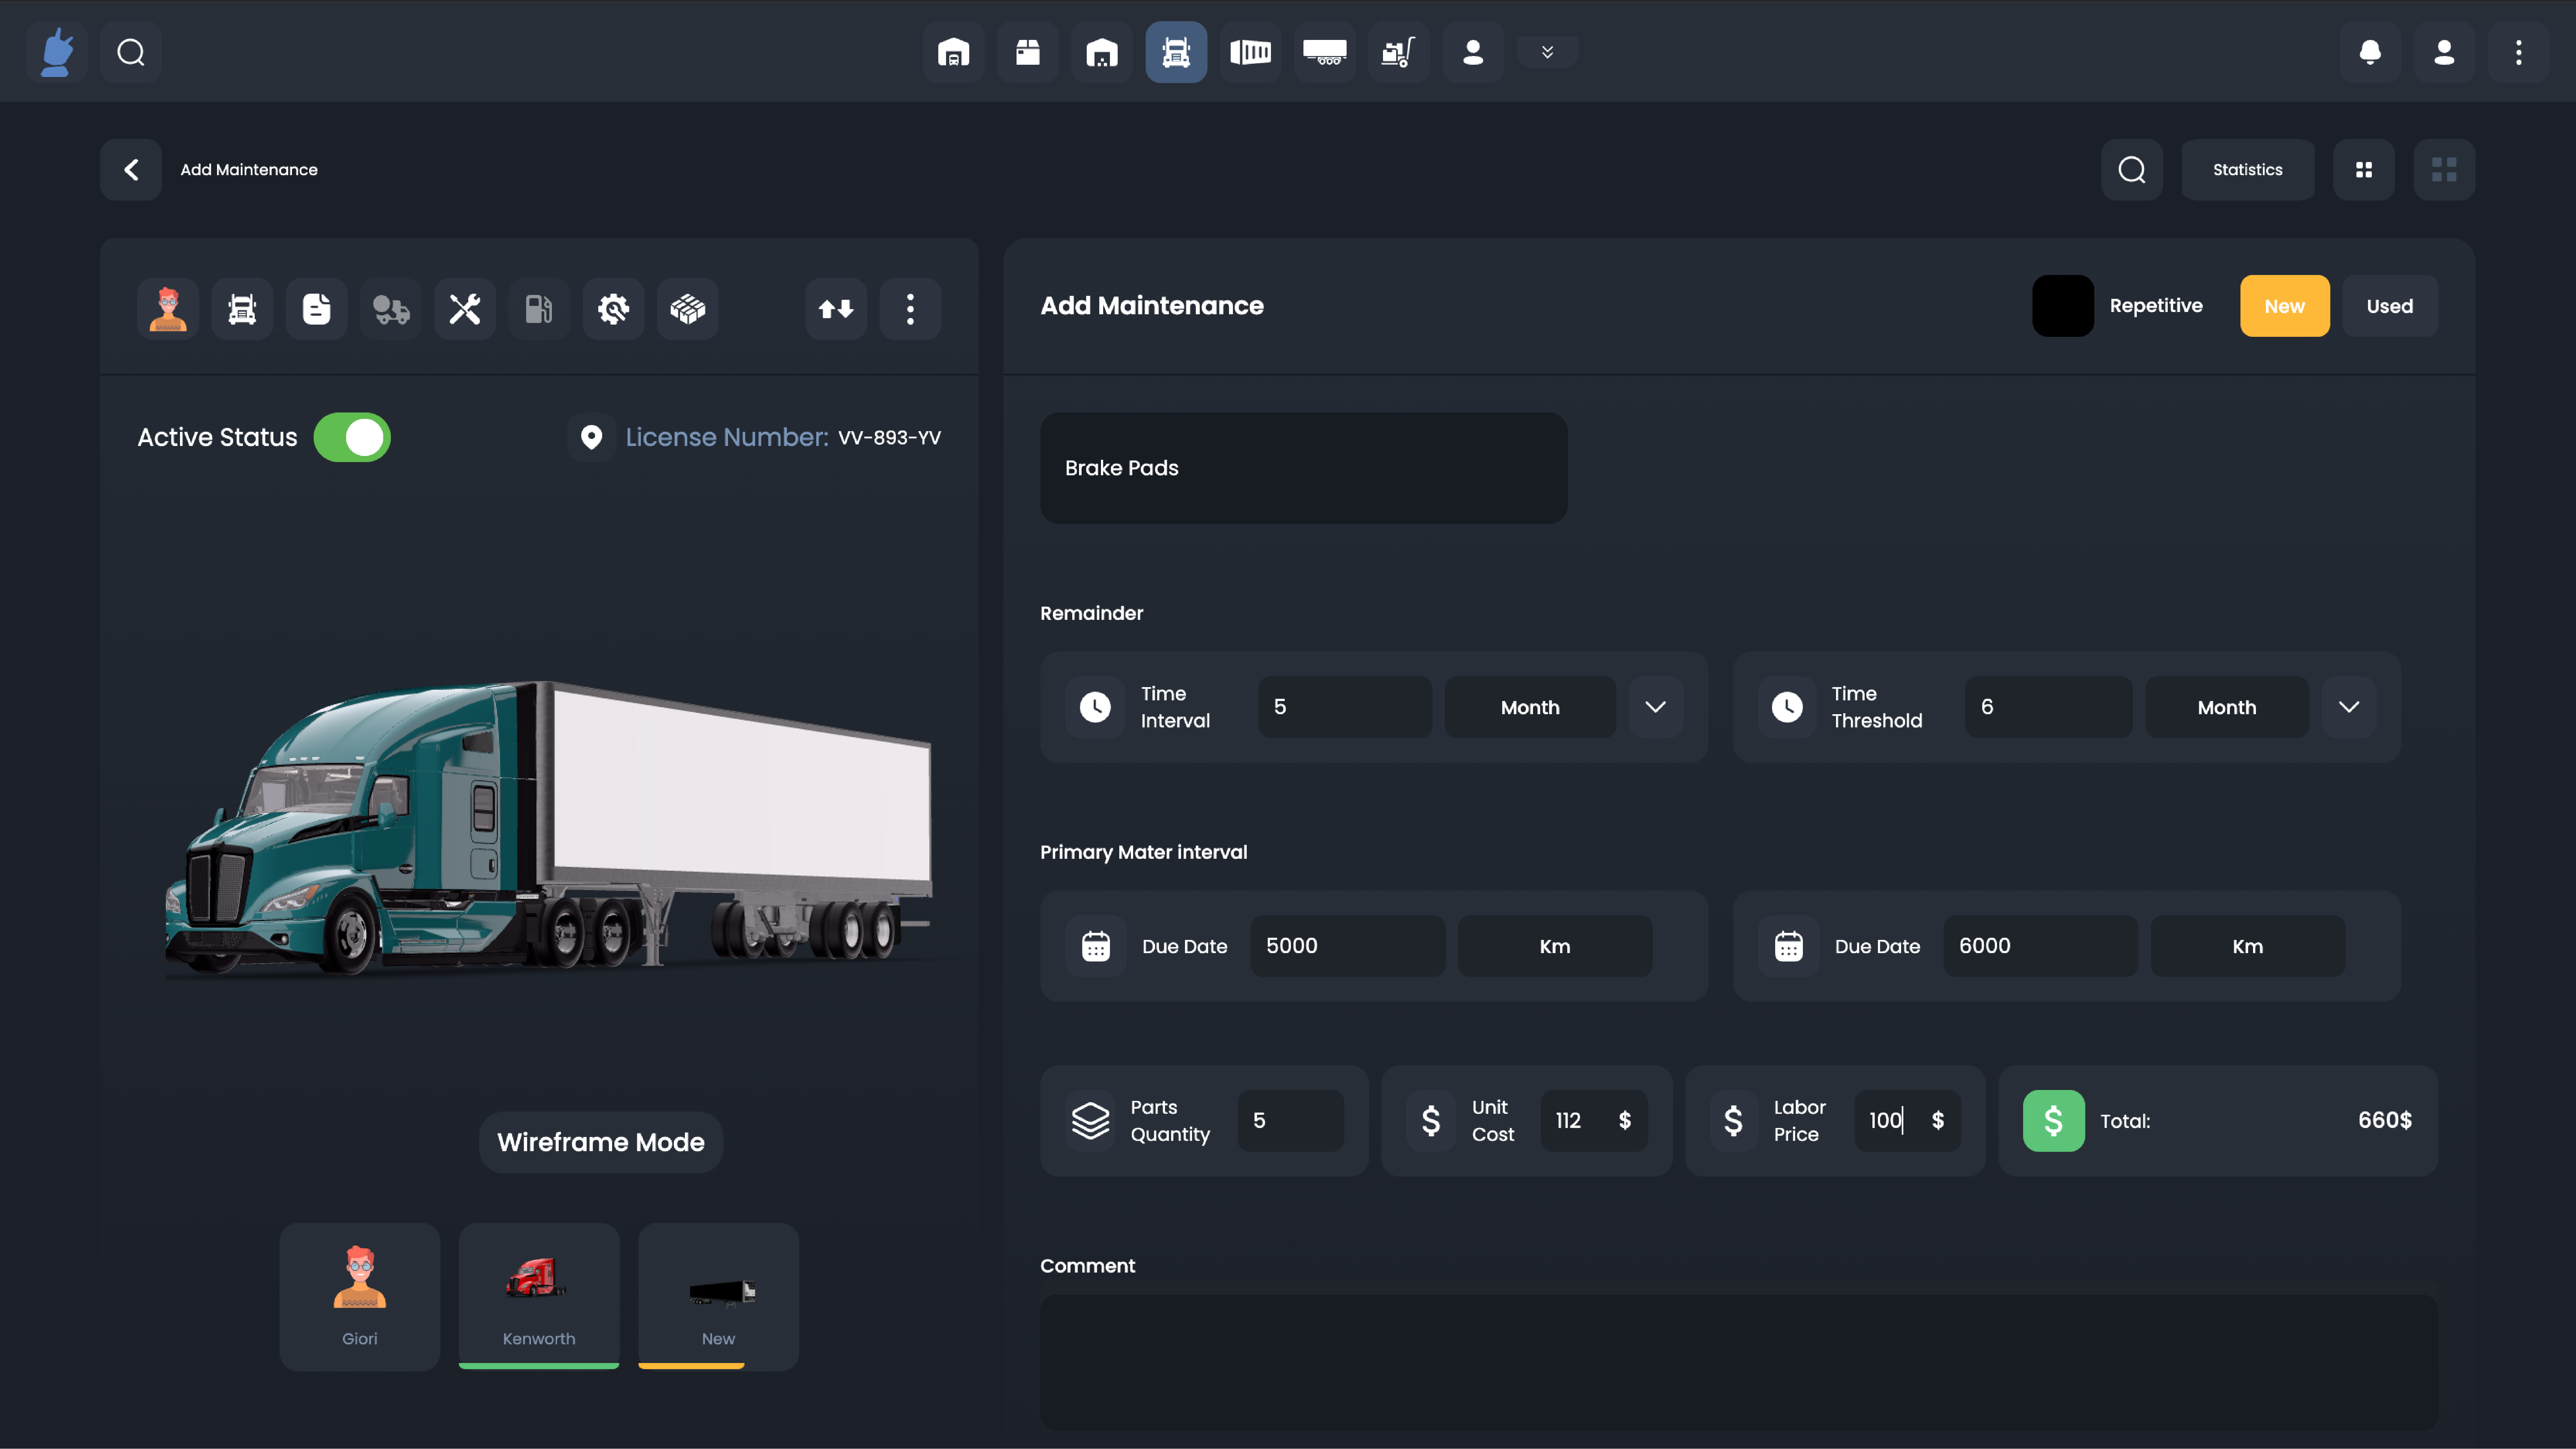The height and width of the screenshot is (1449, 2576).
Task: Open notifications bell
Action: pyautogui.click(x=2370, y=52)
